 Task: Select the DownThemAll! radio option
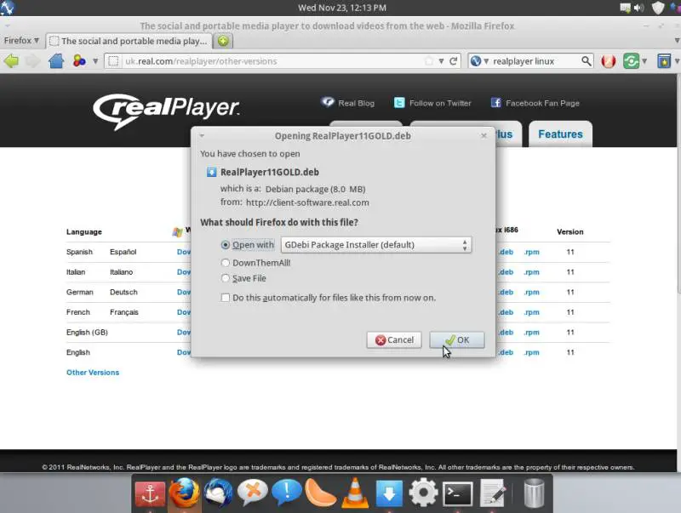point(225,263)
